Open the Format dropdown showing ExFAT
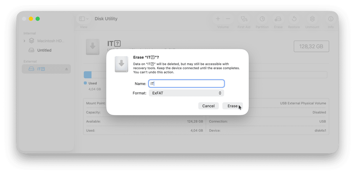 [x=186, y=93]
